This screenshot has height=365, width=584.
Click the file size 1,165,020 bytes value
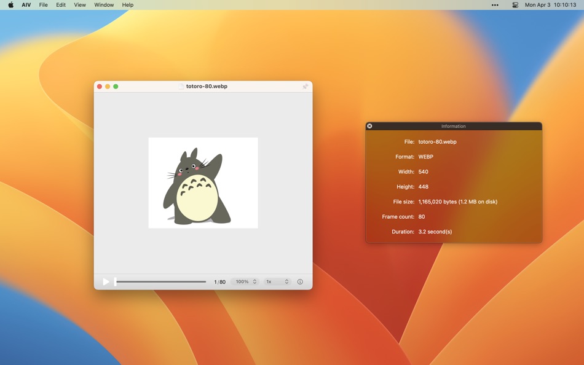[x=458, y=202]
